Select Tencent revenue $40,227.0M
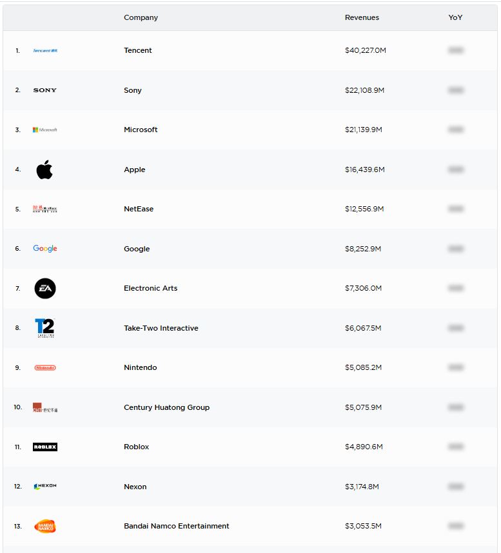The height and width of the screenshot is (553, 501). point(366,50)
